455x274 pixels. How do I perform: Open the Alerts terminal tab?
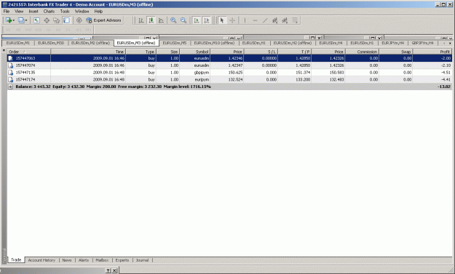pyautogui.click(x=84, y=260)
